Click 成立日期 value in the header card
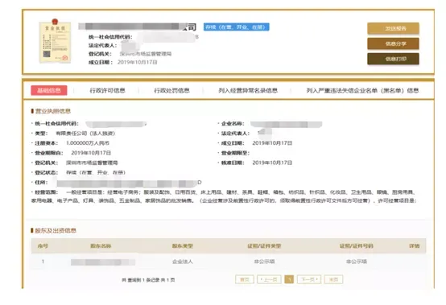 (138, 62)
